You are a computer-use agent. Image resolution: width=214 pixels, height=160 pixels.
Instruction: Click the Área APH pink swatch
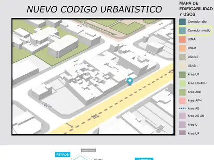182,100
